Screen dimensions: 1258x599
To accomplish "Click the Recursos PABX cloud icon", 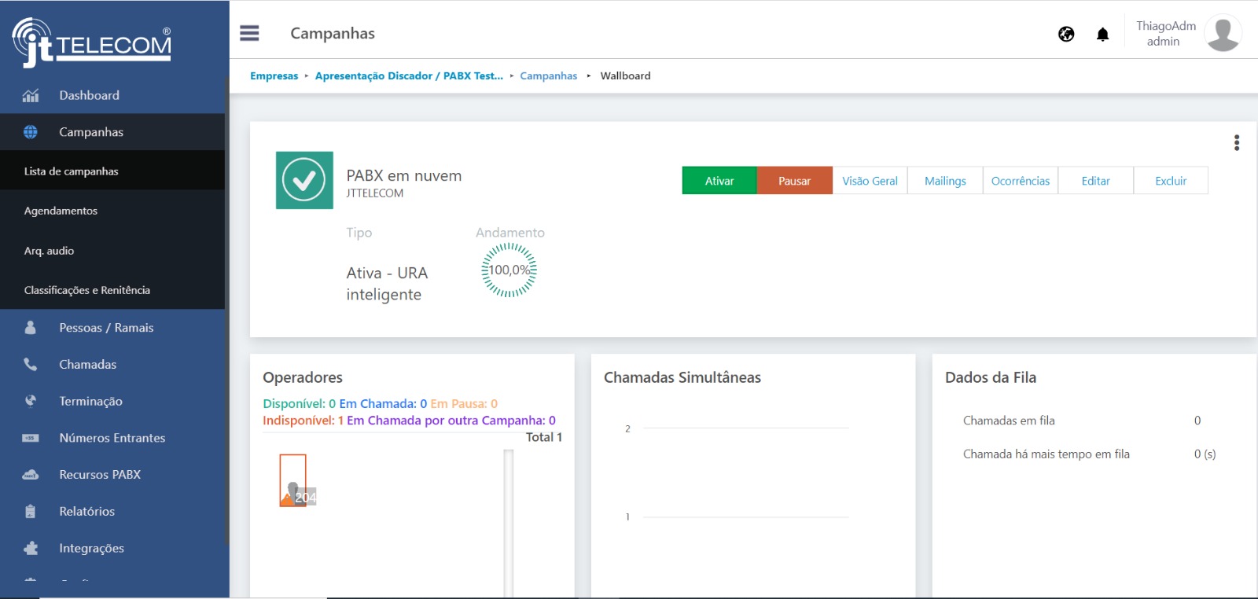I will pyautogui.click(x=31, y=475).
